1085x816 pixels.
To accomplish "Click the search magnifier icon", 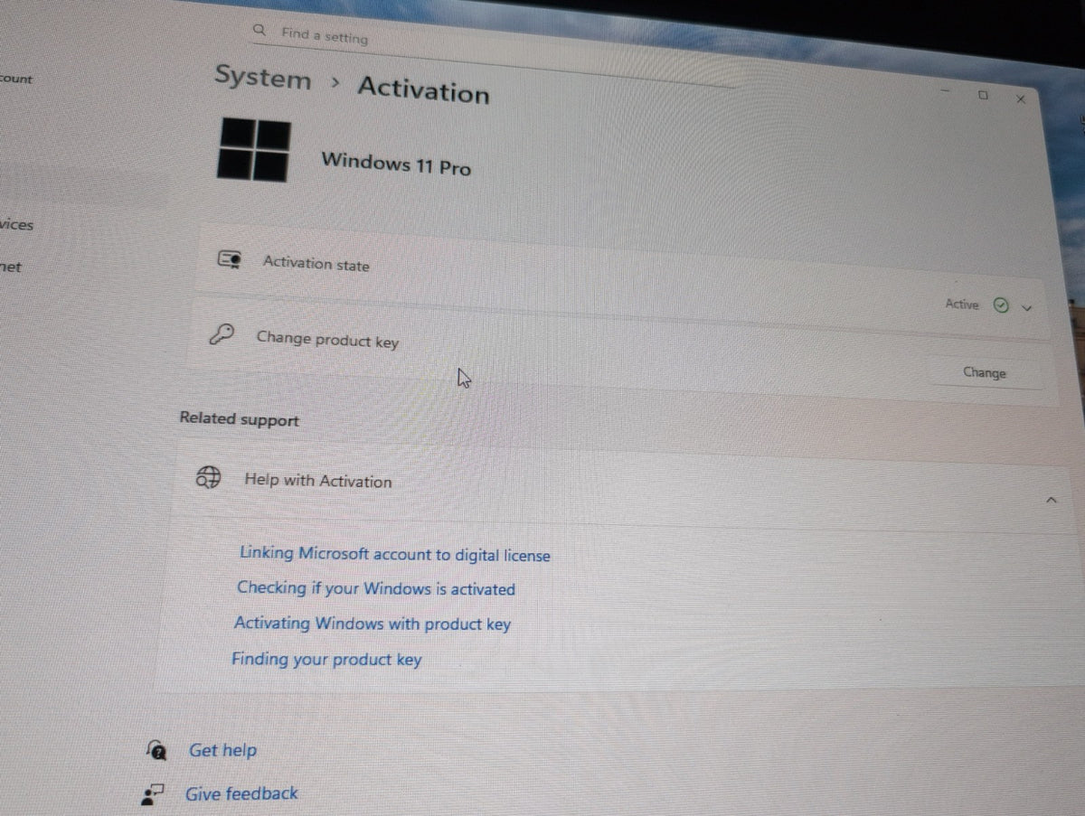I will point(259,30).
